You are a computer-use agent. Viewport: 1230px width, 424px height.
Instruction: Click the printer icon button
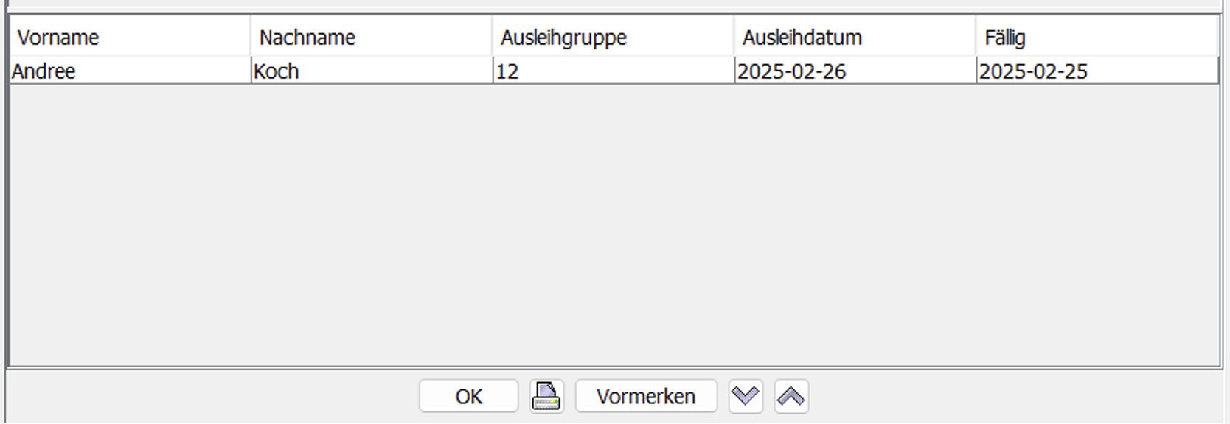[546, 396]
